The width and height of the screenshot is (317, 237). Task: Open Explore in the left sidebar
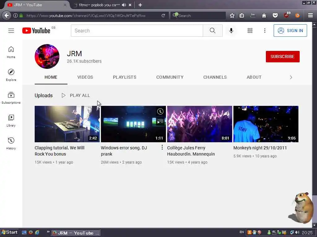point(11,75)
